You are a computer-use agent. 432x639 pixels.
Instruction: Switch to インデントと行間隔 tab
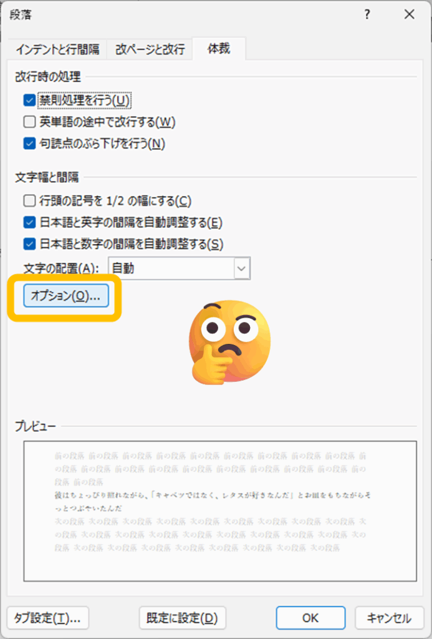57,49
